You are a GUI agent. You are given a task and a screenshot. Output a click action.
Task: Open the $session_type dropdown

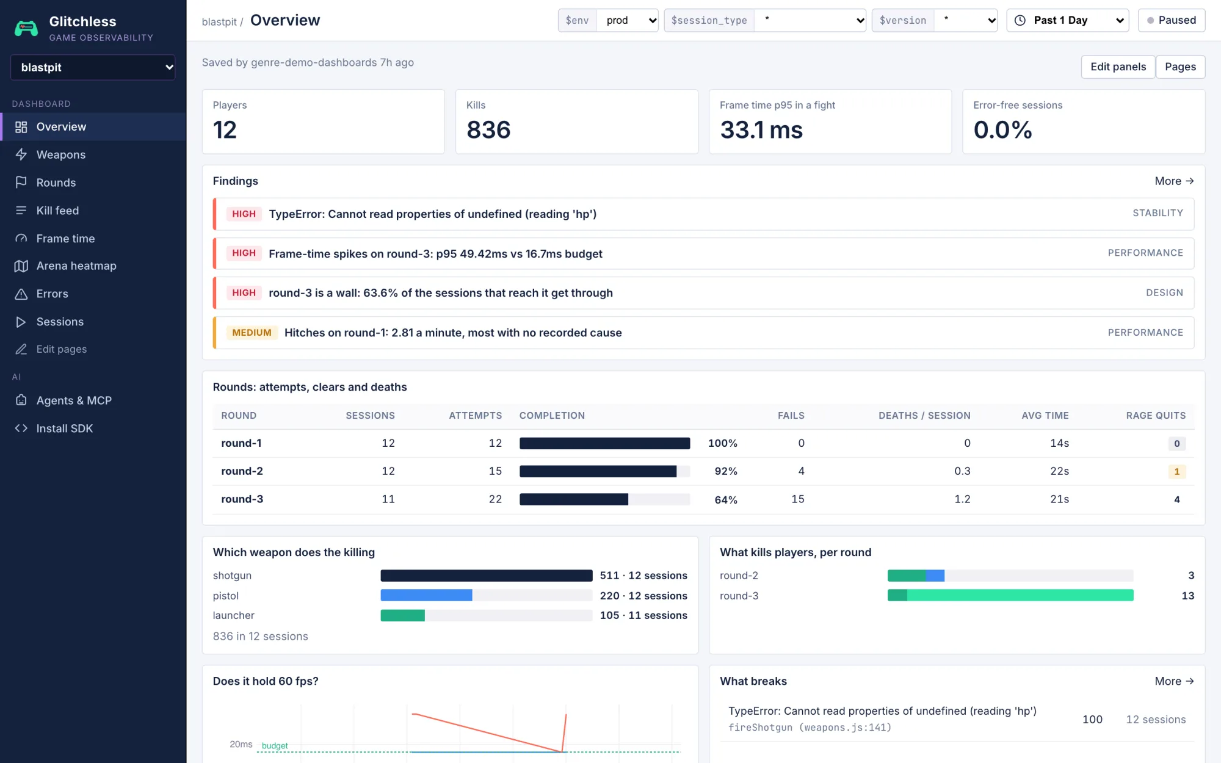point(810,20)
